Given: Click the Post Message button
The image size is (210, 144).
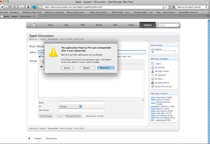Looking at the screenshot, I should click(46, 116).
